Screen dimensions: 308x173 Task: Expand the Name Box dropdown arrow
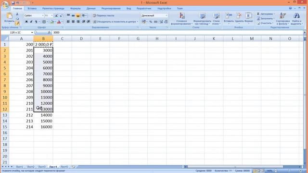32,32
